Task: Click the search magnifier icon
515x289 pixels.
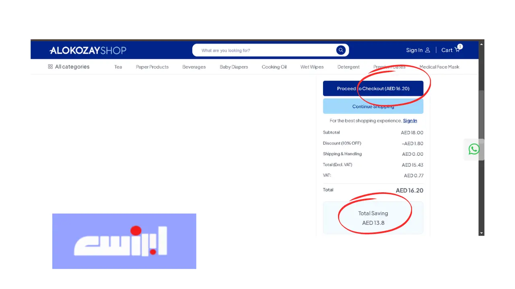Action: coord(341,50)
